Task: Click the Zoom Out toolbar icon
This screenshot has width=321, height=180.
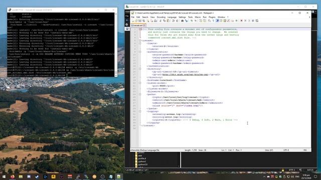Action: 196,20
